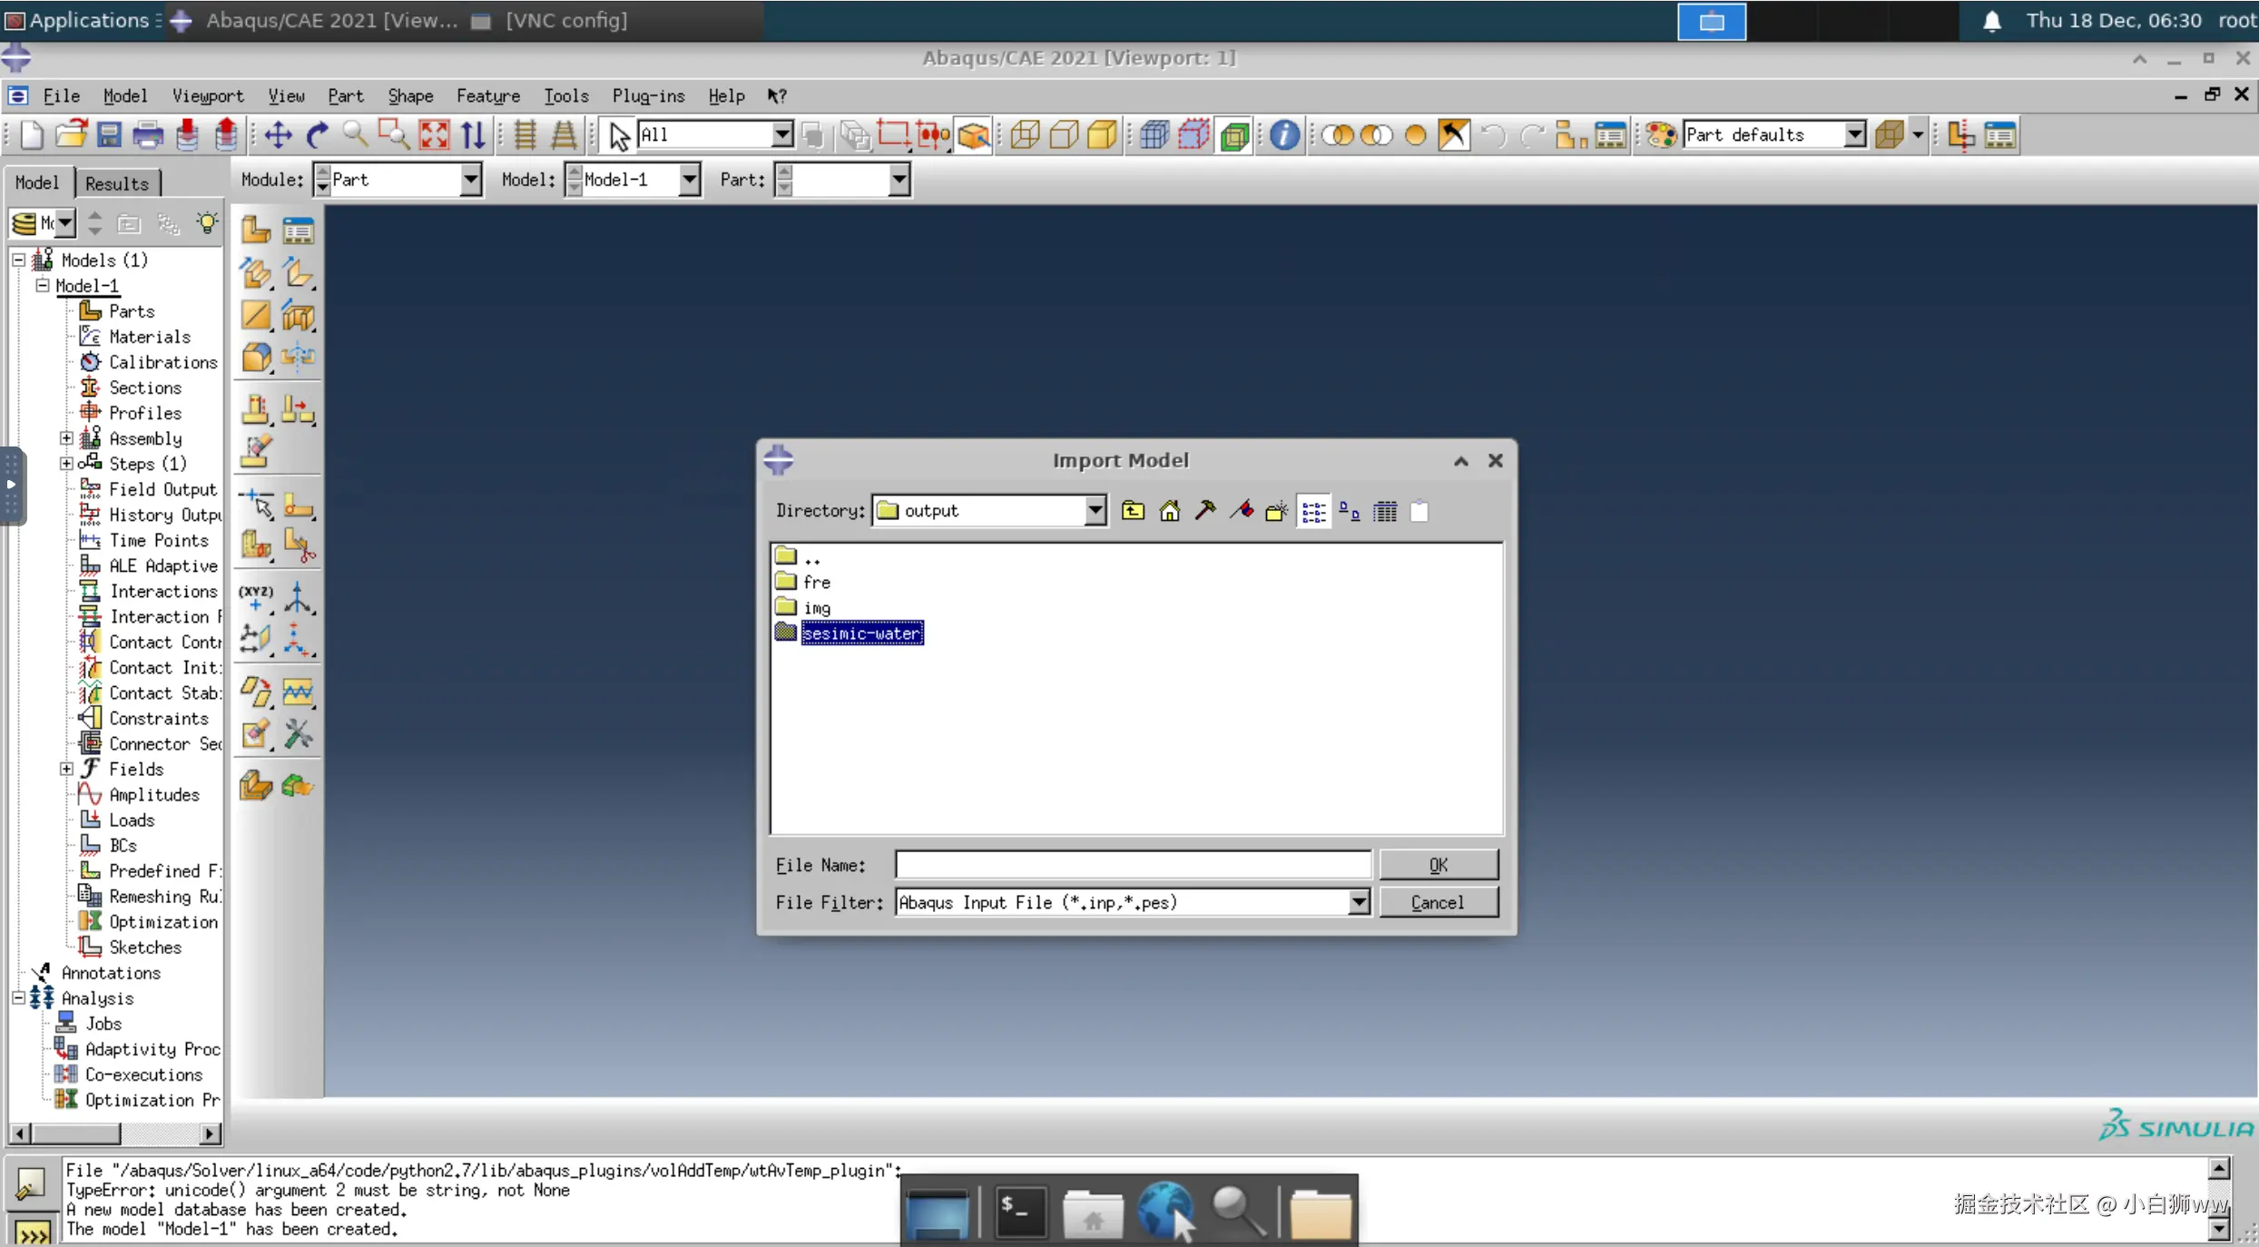Open the File Filter dropdown
This screenshot has height=1247, width=2259.
1359,902
